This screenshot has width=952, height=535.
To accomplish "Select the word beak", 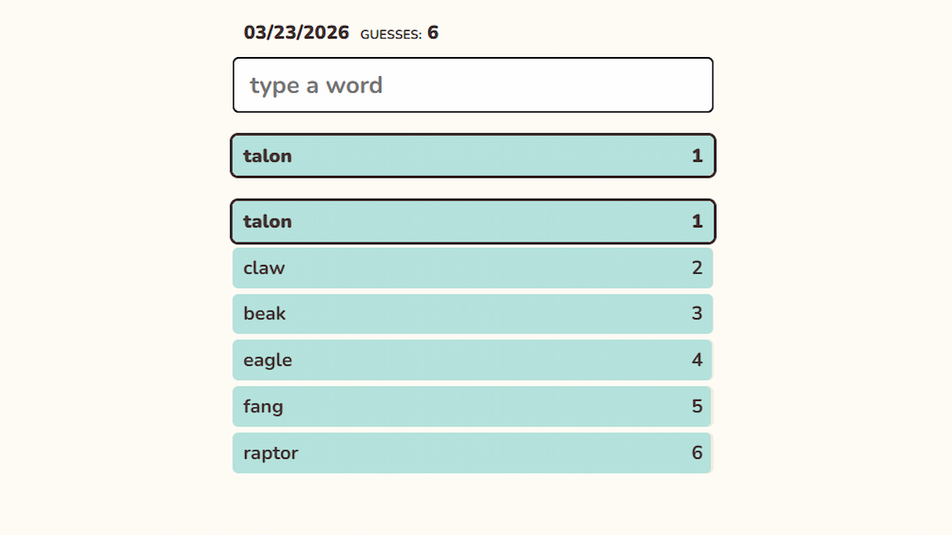I will click(265, 314).
